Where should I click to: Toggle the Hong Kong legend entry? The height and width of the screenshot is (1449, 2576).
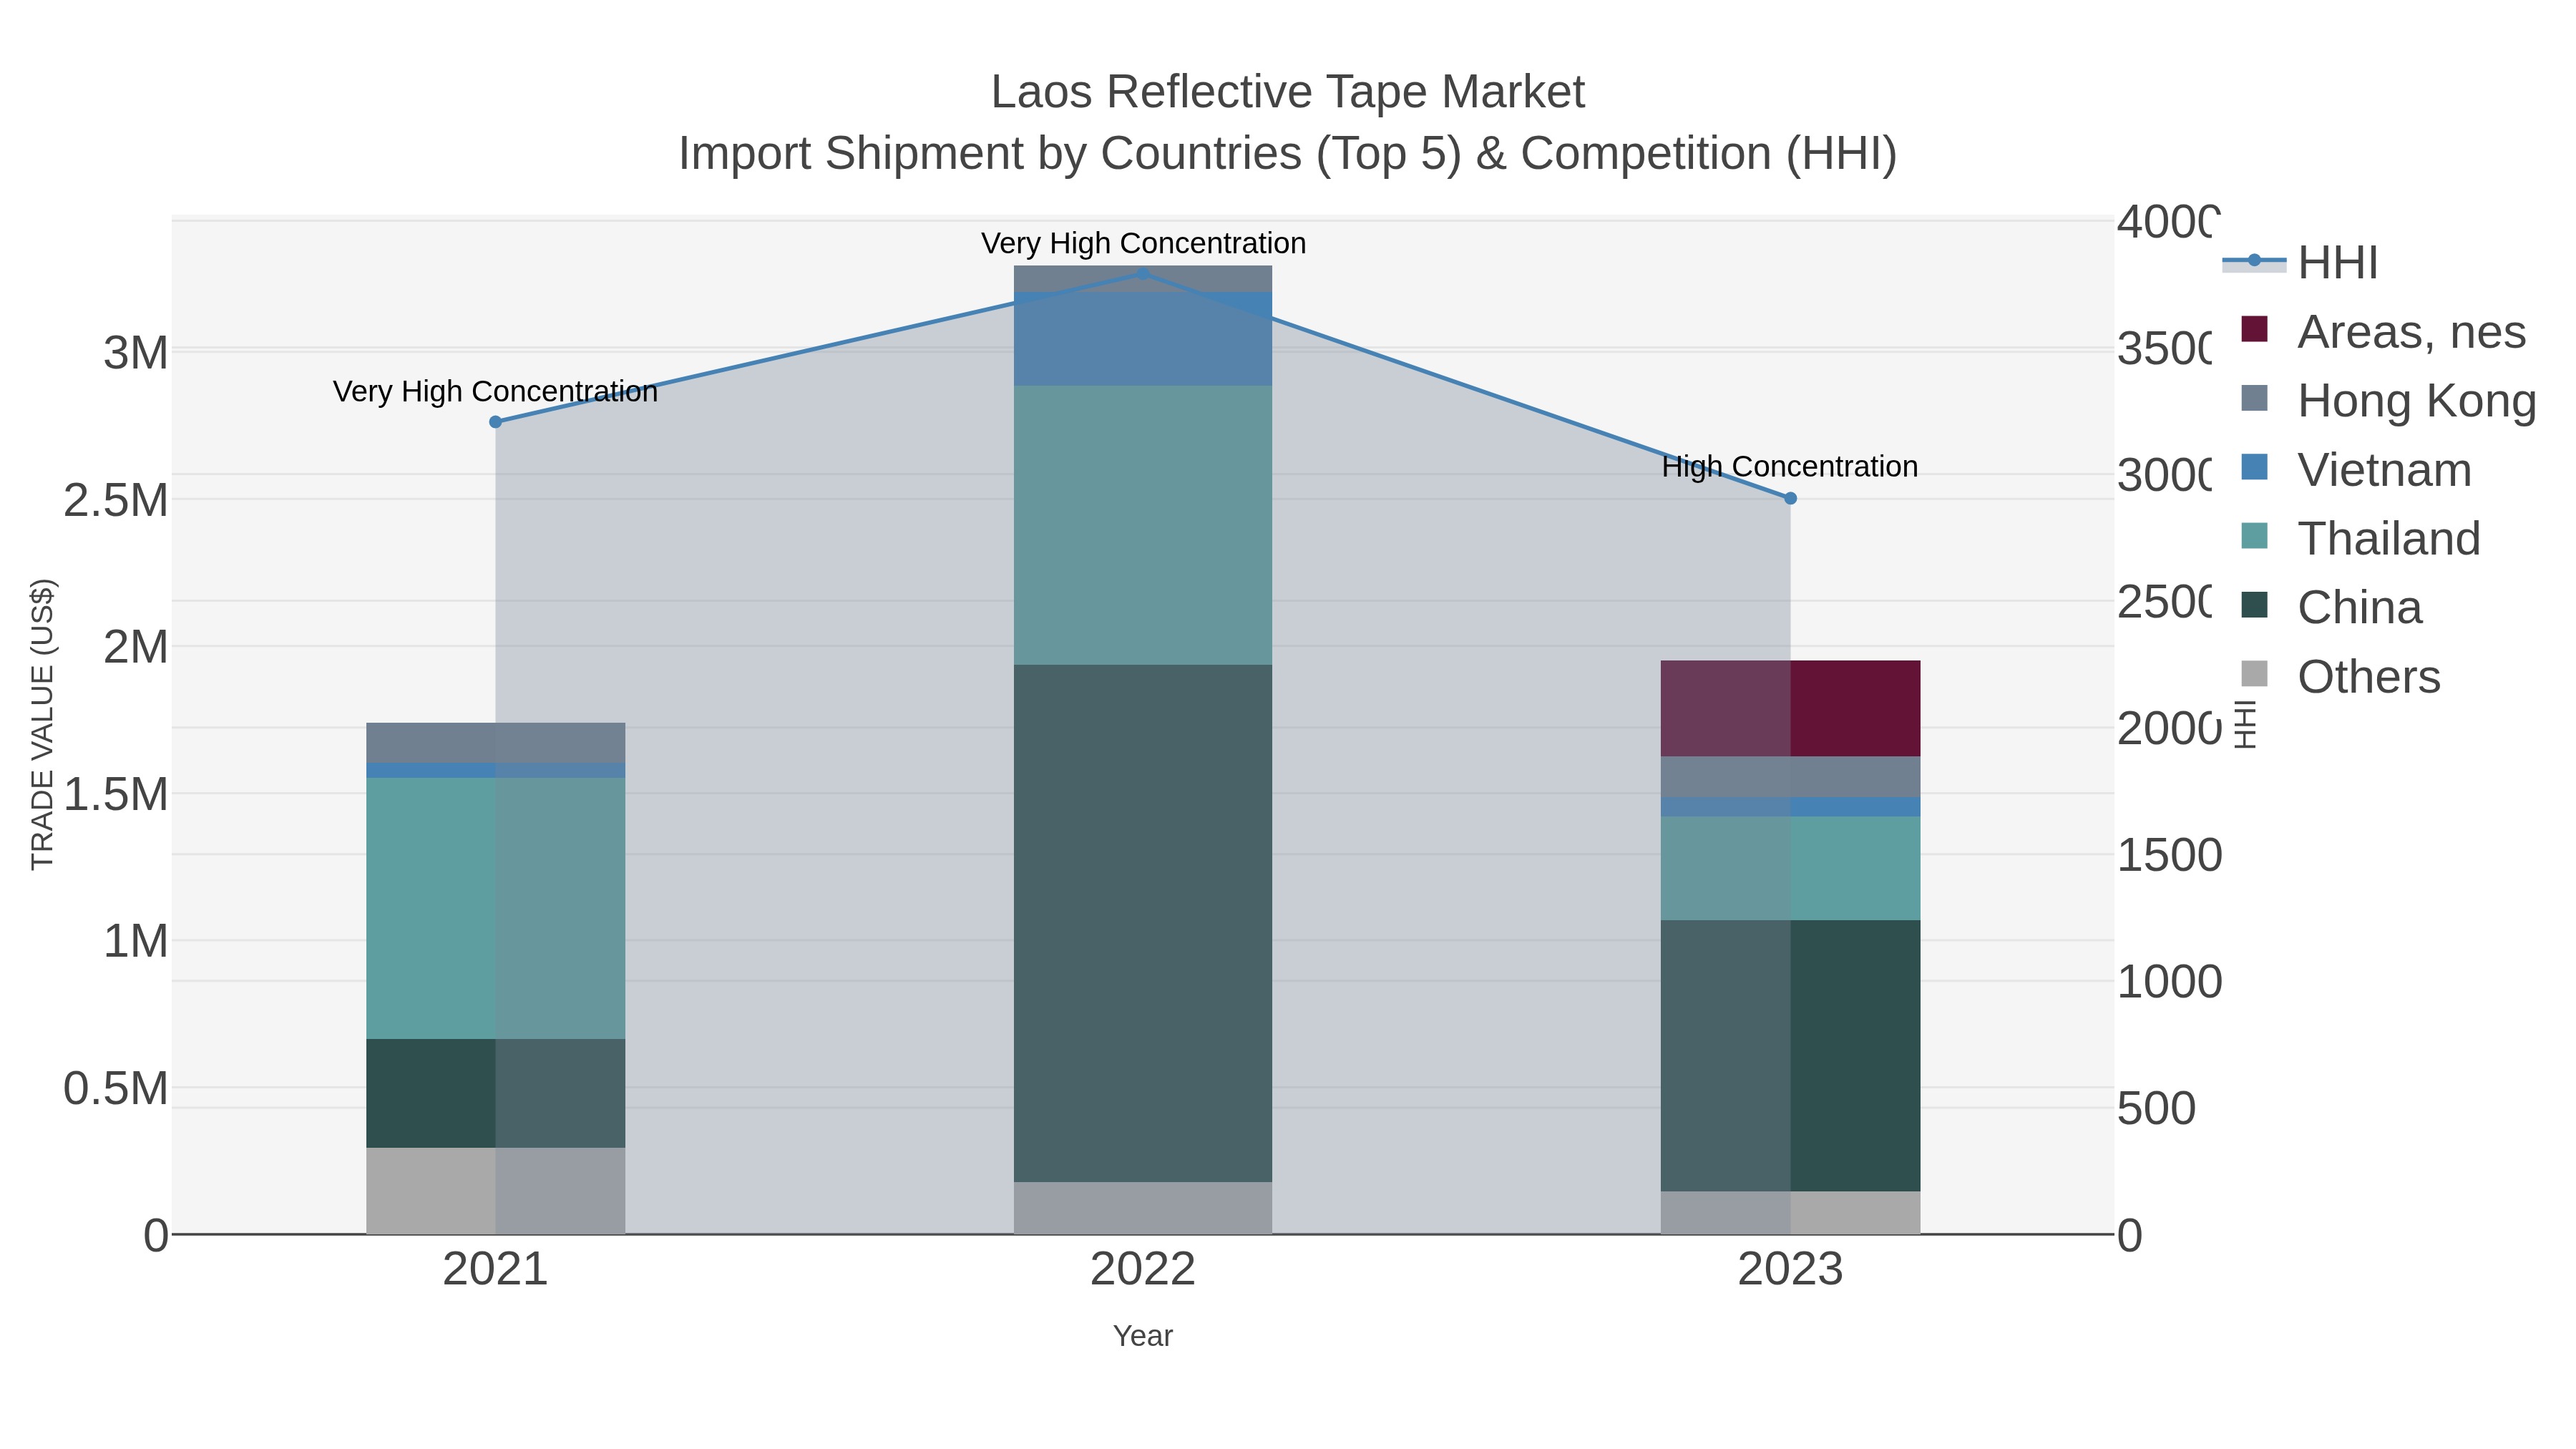pyautogui.click(x=2389, y=400)
